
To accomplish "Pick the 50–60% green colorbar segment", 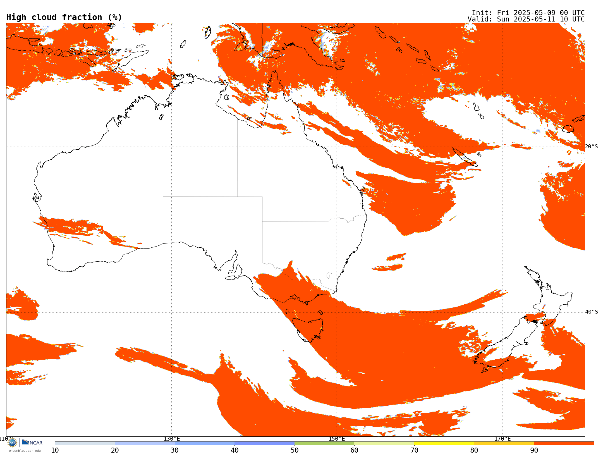I will click(x=324, y=443).
